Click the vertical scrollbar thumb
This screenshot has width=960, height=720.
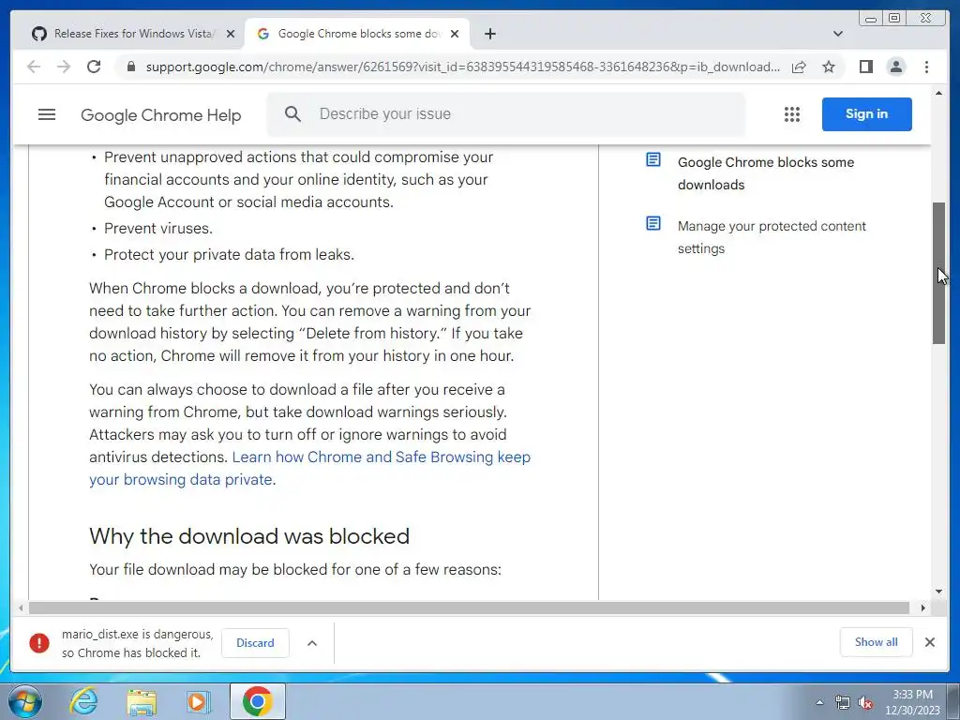tap(938, 273)
